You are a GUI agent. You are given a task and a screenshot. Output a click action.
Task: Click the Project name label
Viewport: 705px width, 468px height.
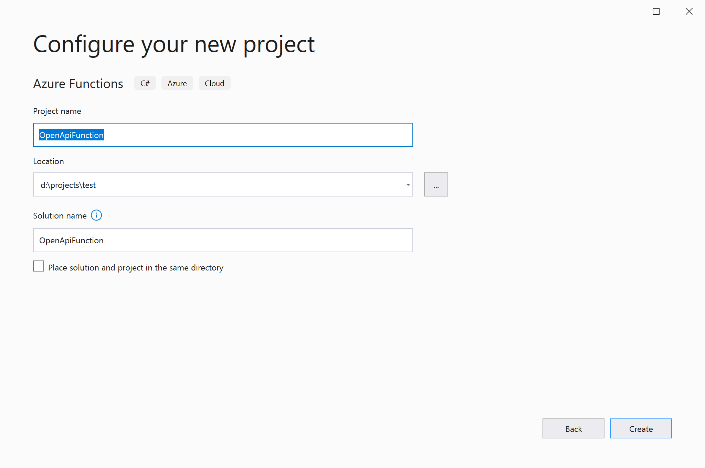pos(57,111)
